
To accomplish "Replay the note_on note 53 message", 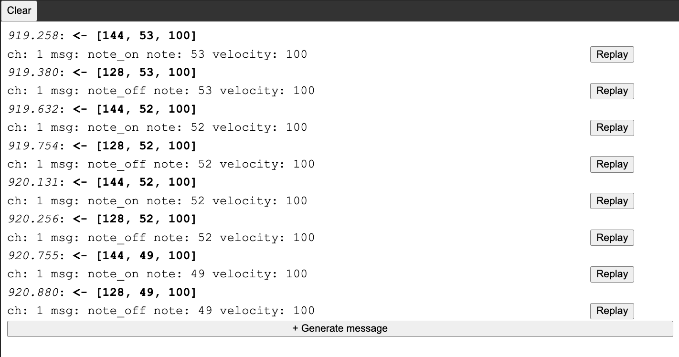I will (612, 54).
